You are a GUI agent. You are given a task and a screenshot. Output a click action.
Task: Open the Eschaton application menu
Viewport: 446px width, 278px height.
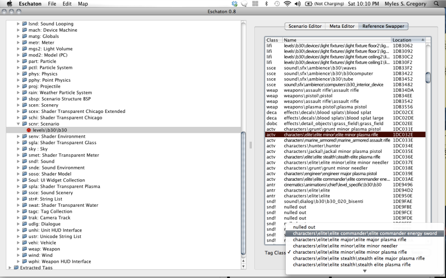point(30,3)
